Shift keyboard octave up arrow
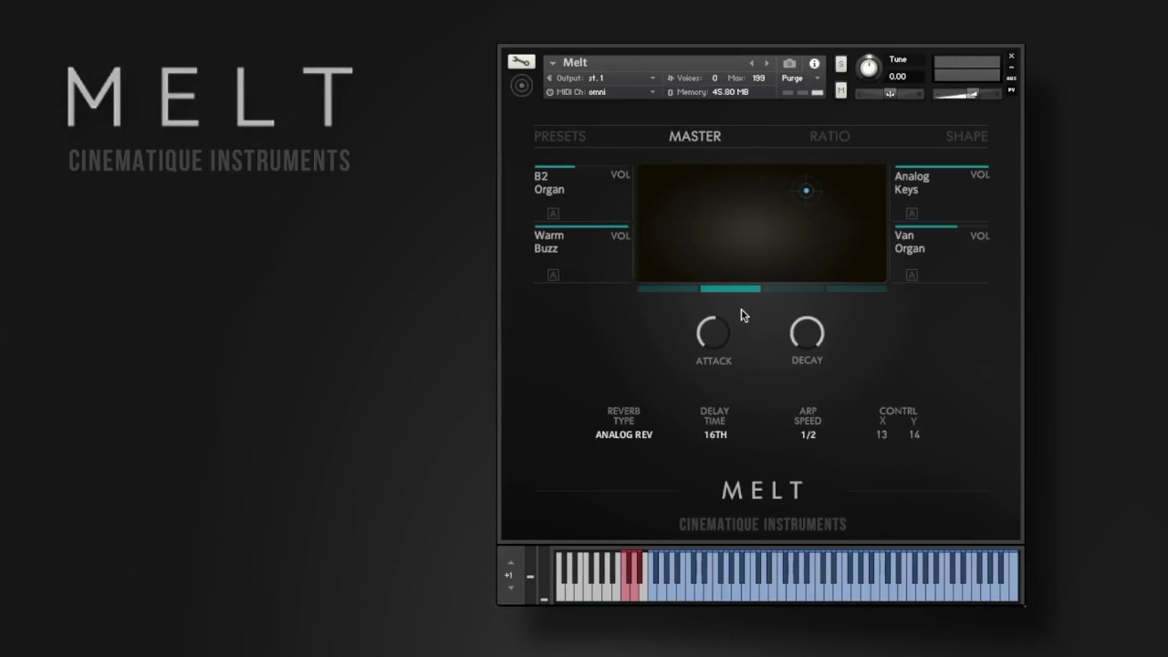The image size is (1168, 657). click(x=510, y=563)
